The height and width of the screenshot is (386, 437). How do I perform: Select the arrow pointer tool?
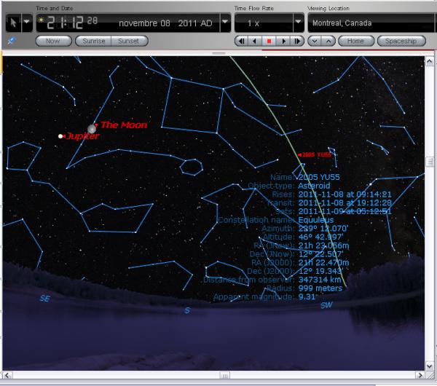pyautogui.click(x=13, y=23)
